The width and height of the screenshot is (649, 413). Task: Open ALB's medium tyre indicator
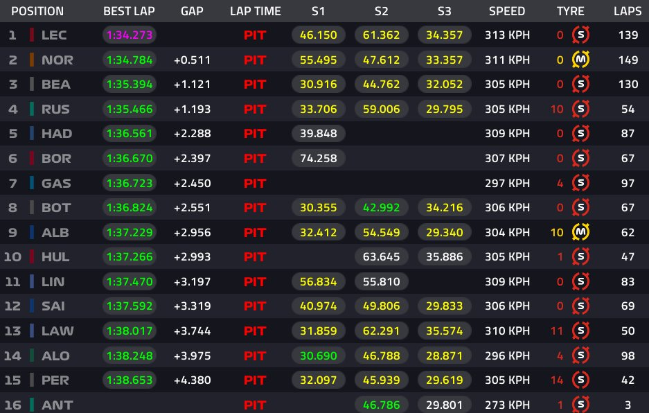coord(581,231)
